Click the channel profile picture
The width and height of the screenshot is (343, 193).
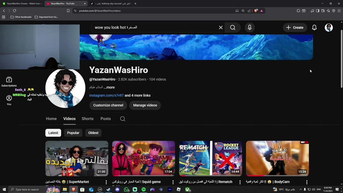tap(65, 88)
